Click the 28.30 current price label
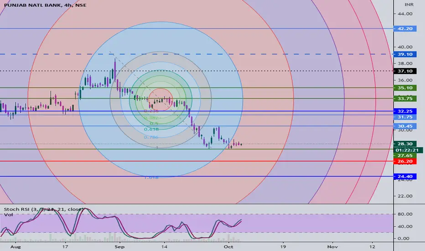 click(x=405, y=144)
